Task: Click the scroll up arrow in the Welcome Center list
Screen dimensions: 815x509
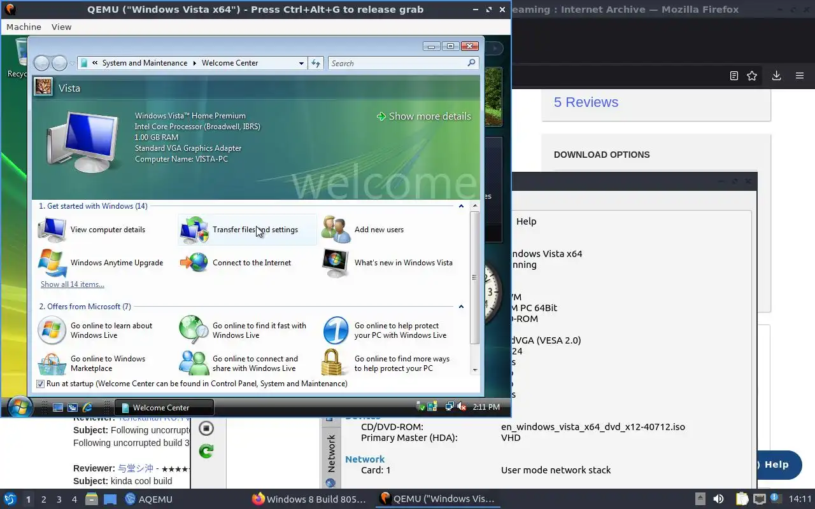Action: (x=474, y=206)
